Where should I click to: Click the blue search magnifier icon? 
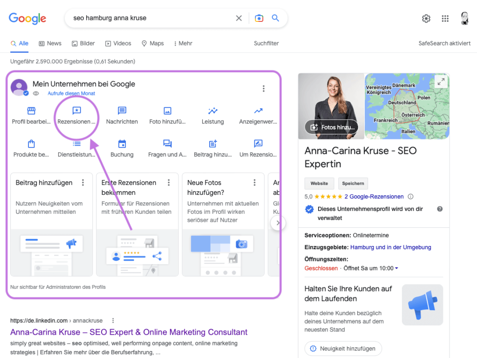coord(275,18)
